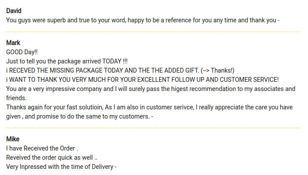Click the 'Reveived the order quick as well' line
This screenshot has height=175, width=308.
52,157
